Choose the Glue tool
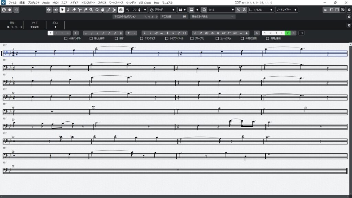 click(x=86, y=10)
